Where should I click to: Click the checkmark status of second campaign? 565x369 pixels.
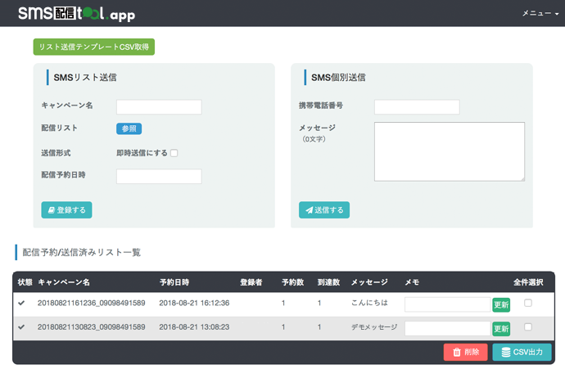[21, 327]
